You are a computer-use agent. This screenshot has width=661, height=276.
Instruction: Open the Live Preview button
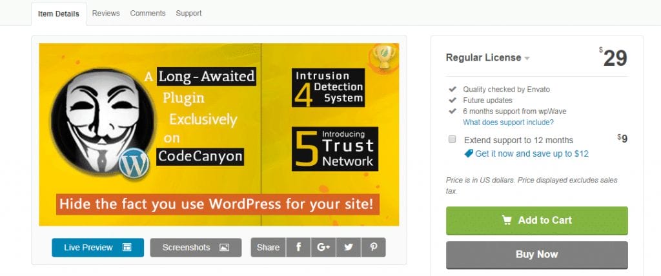pyautogui.click(x=97, y=248)
